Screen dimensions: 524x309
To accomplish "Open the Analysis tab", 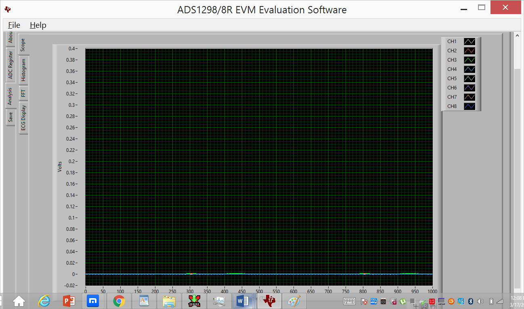I will (10, 96).
